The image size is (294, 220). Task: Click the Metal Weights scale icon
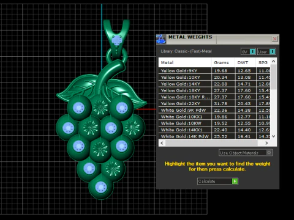(161, 39)
